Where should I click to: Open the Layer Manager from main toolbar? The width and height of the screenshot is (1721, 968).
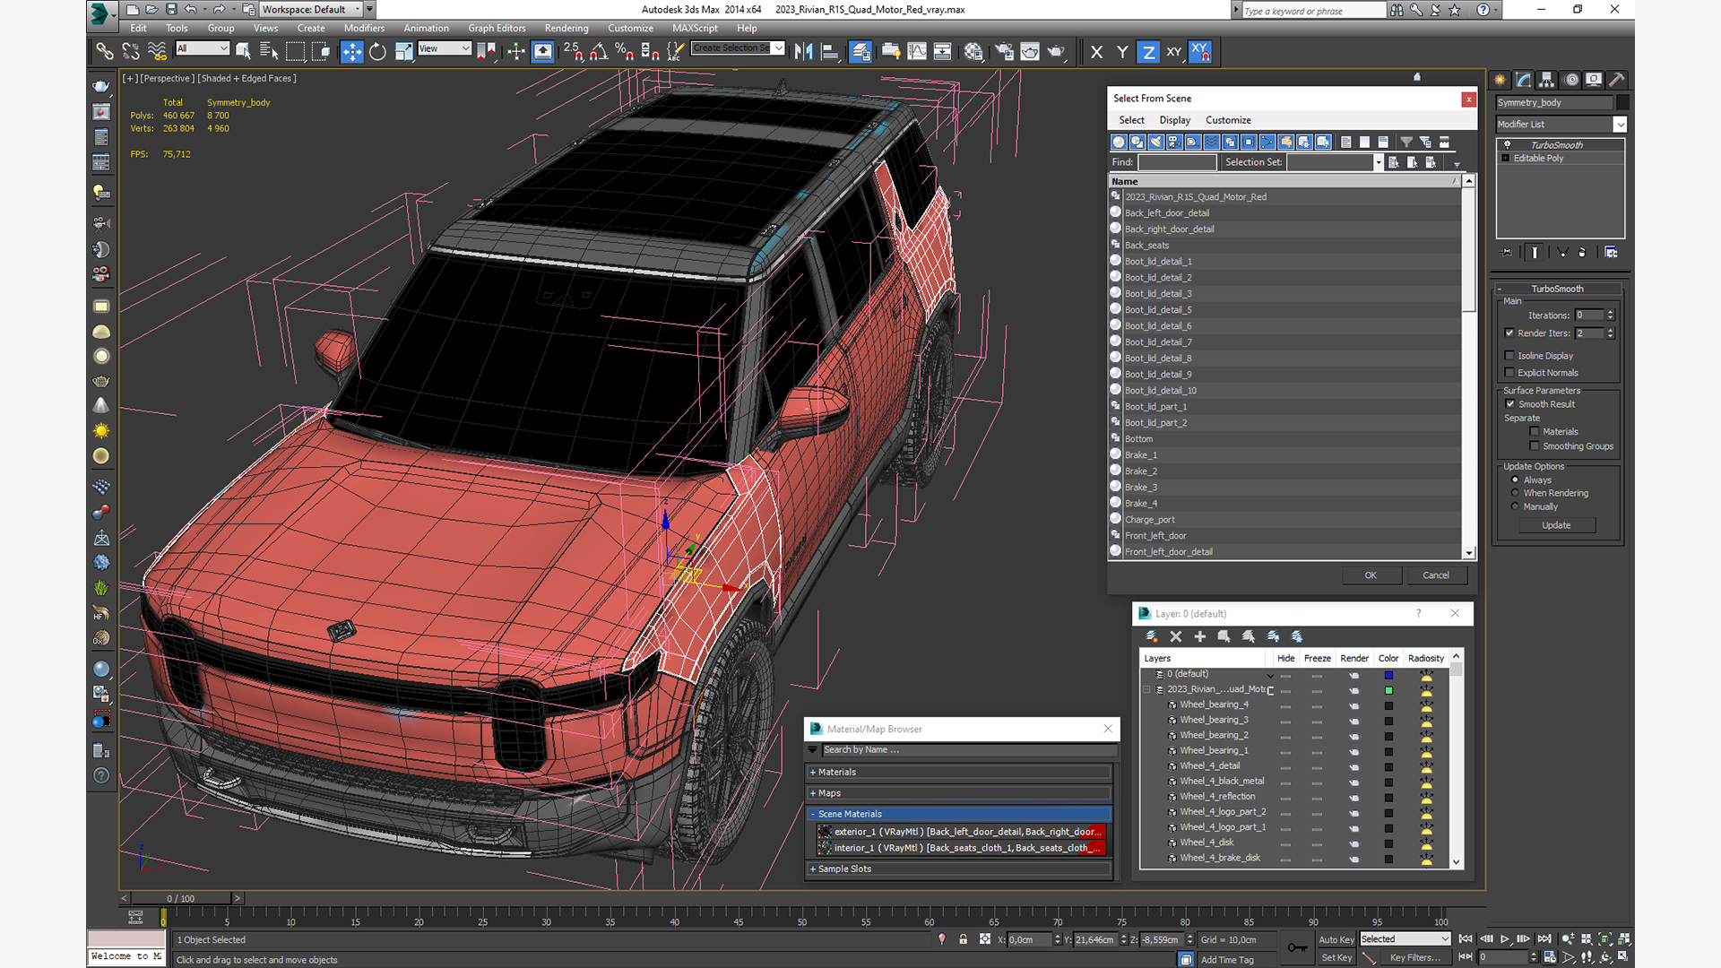pyautogui.click(x=860, y=52)
